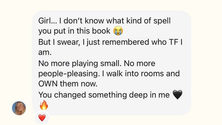Image resolution: width=222 pixels, height=125 pixels.
Task: Click the fire emoji in the message
Action: tap(44, 105)
